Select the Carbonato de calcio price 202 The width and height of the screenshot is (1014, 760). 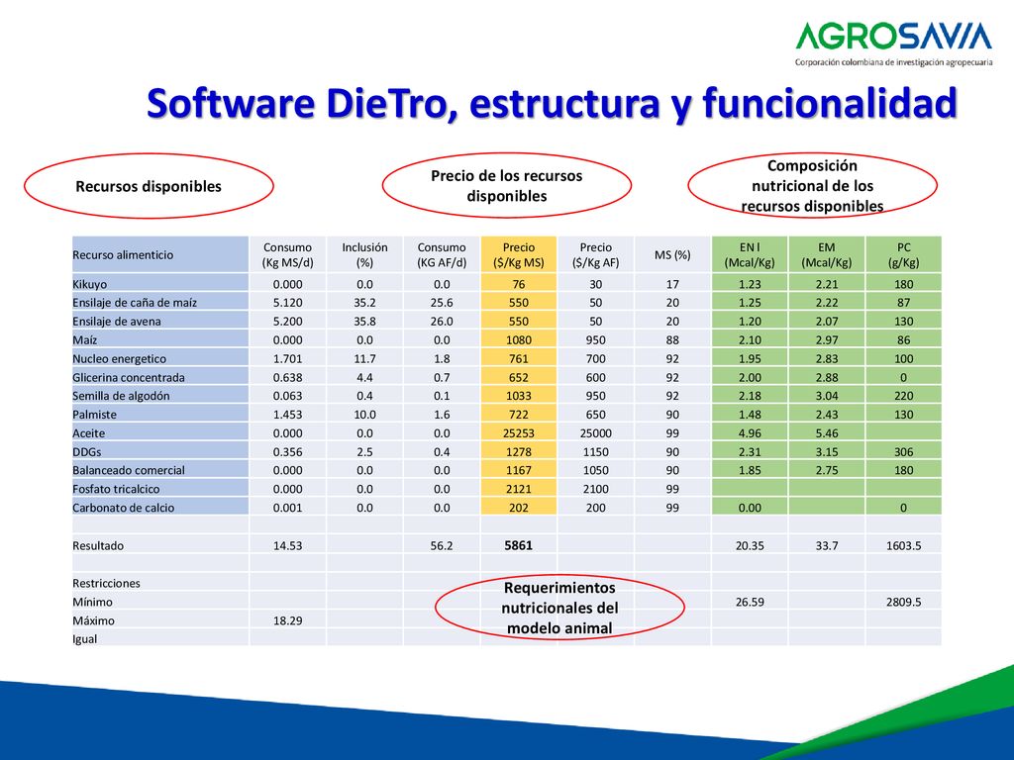tap(519, 508)
